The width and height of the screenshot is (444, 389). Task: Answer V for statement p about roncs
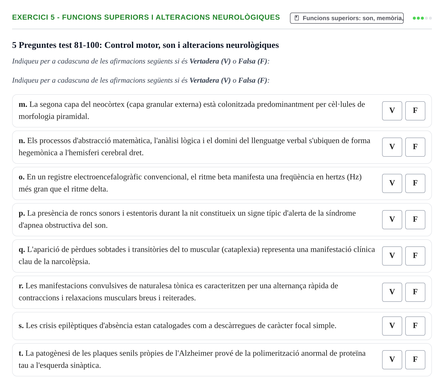(x=392, y=220)
